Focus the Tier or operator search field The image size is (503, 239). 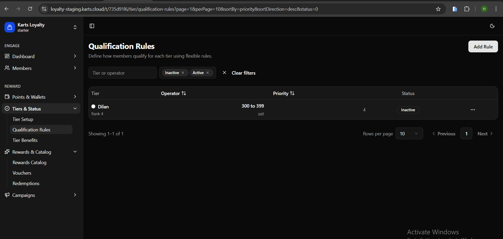122,73
